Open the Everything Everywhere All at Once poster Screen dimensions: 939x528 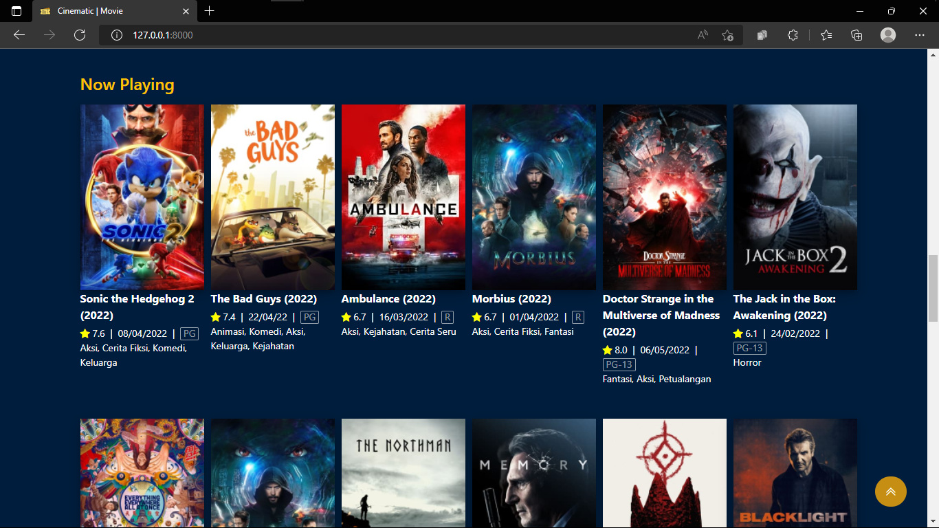[142, 473]
